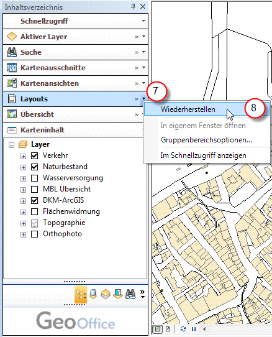Viewport: 272px width, 337px height.
Task: Click the Kartenausschnitte group icon
Action: point(12,68)
